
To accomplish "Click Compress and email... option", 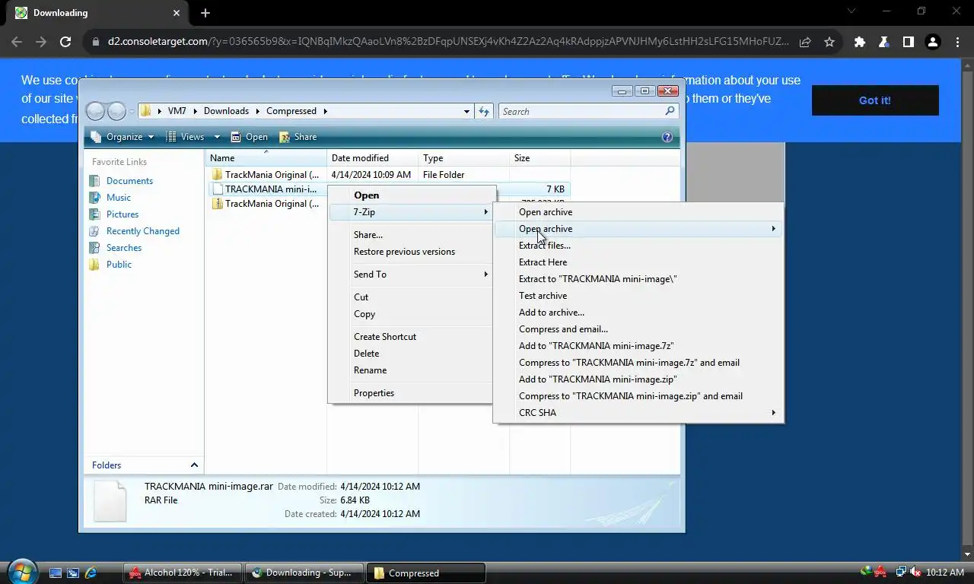I will point(563,329).
